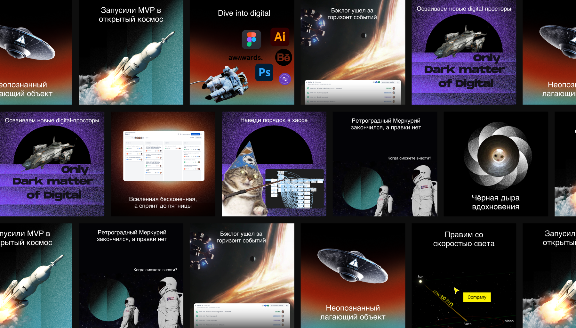This screenshot has width=576, height=328.
Task: Open the Photoshop Ps icon
Action: coord(264,72)
